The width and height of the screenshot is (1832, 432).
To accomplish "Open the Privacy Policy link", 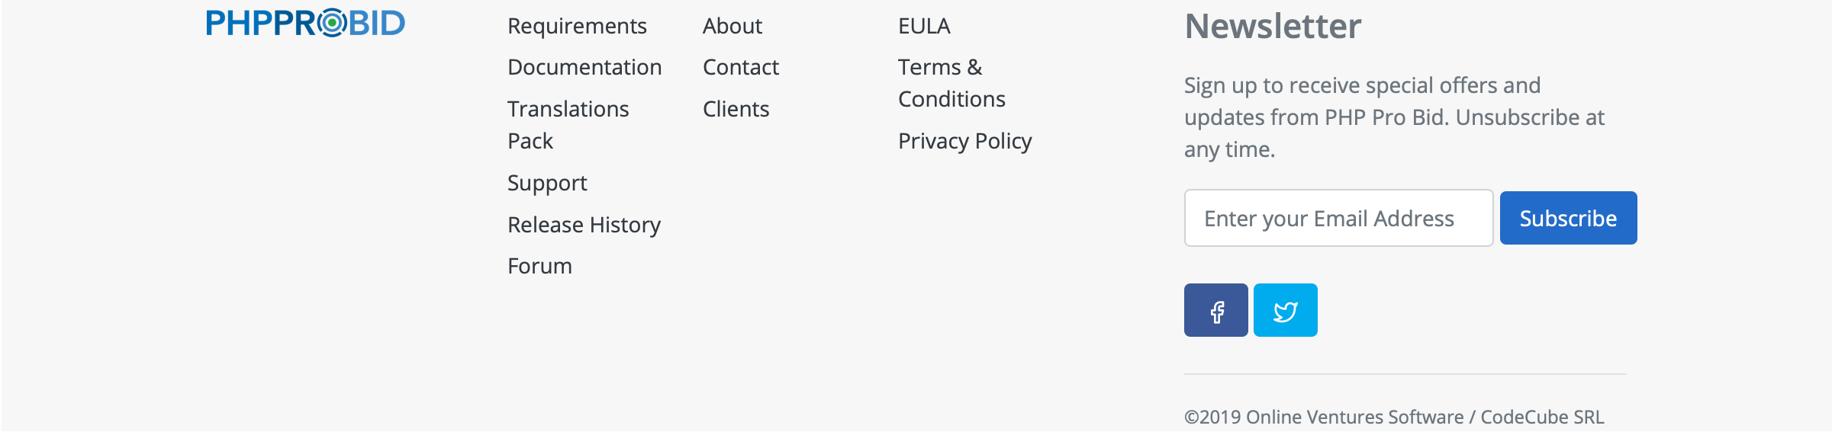I will coord(964,141).
